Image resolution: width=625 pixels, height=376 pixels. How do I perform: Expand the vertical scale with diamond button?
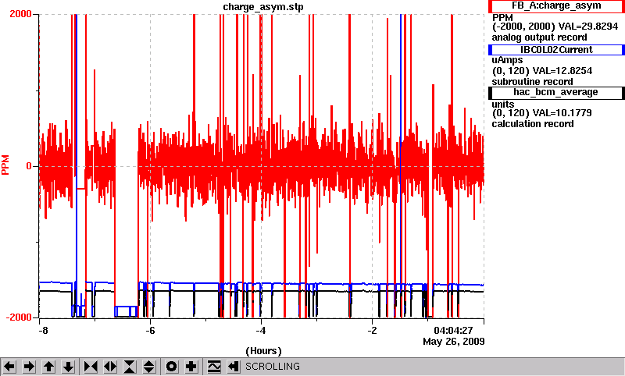(x=149, y=367)
